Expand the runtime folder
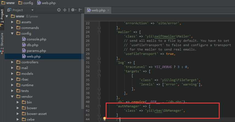The height and width of the screenshot is (122, 235). tap(12, 85)
